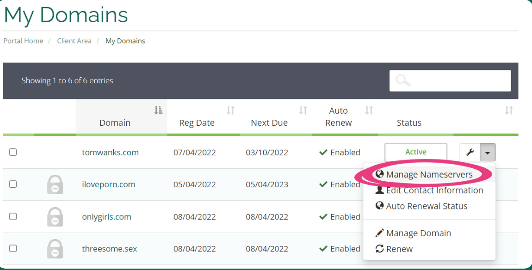Click the sort arrows on the Domain column
This screenshot has width=532, height=270.
(158, 110)
